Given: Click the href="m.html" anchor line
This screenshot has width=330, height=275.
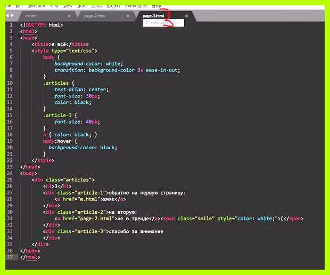Looking at the screenshot, I should 90,199.
